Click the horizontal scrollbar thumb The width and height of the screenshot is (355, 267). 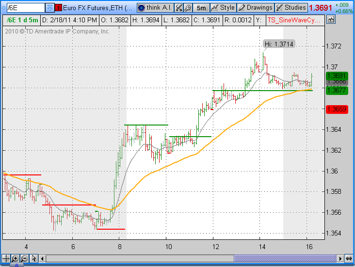click(x=285, y=258)
